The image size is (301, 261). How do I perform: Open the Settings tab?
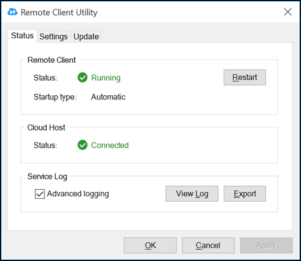[53, 37]
